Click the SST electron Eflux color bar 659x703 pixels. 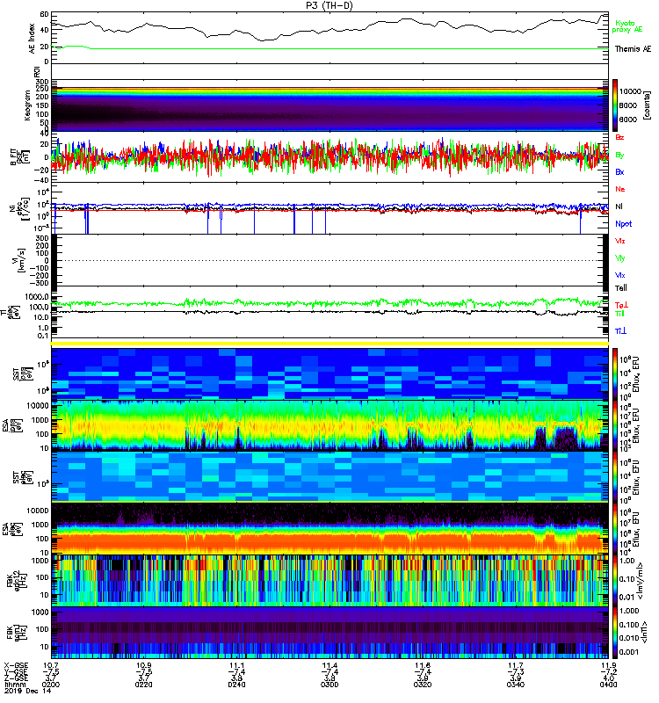coord(615,476)
